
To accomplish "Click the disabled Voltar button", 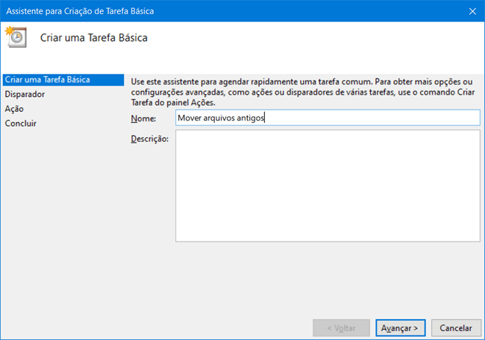I will (x=341, y=327).
